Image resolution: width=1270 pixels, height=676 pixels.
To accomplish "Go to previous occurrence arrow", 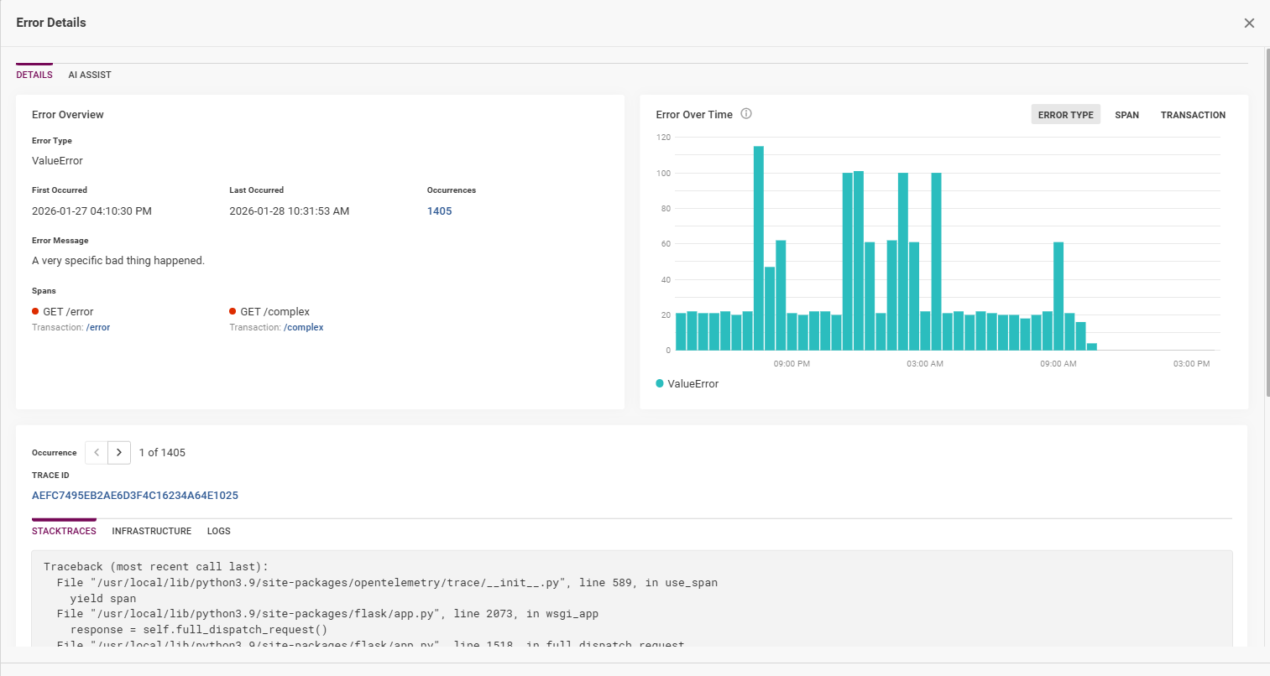I will tap(97, 452).
